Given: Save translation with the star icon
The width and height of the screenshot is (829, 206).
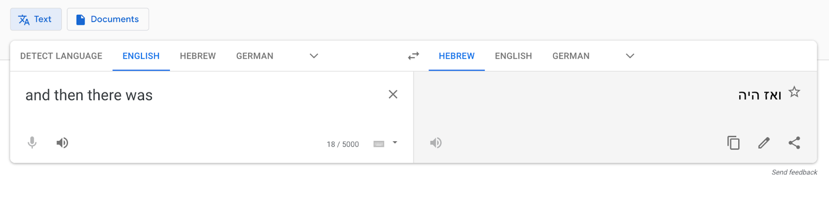Looking at the screenshot, I should 794,92.
